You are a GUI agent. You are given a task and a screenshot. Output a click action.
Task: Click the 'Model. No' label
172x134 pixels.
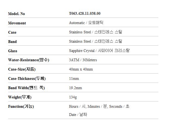click(16, 14)
